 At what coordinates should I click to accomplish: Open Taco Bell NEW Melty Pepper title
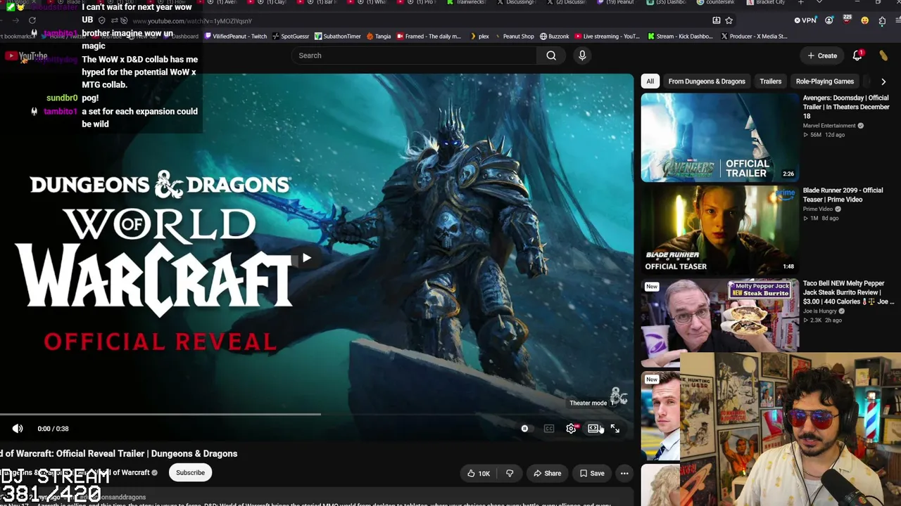(848, 292)
